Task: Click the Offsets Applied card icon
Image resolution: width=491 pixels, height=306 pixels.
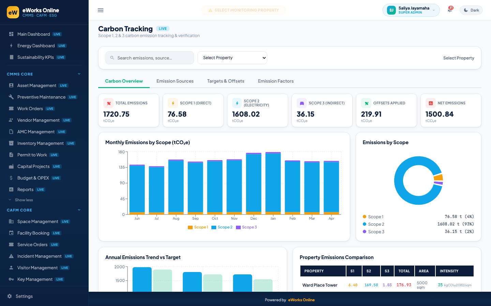Action: (x=366, y=103)
